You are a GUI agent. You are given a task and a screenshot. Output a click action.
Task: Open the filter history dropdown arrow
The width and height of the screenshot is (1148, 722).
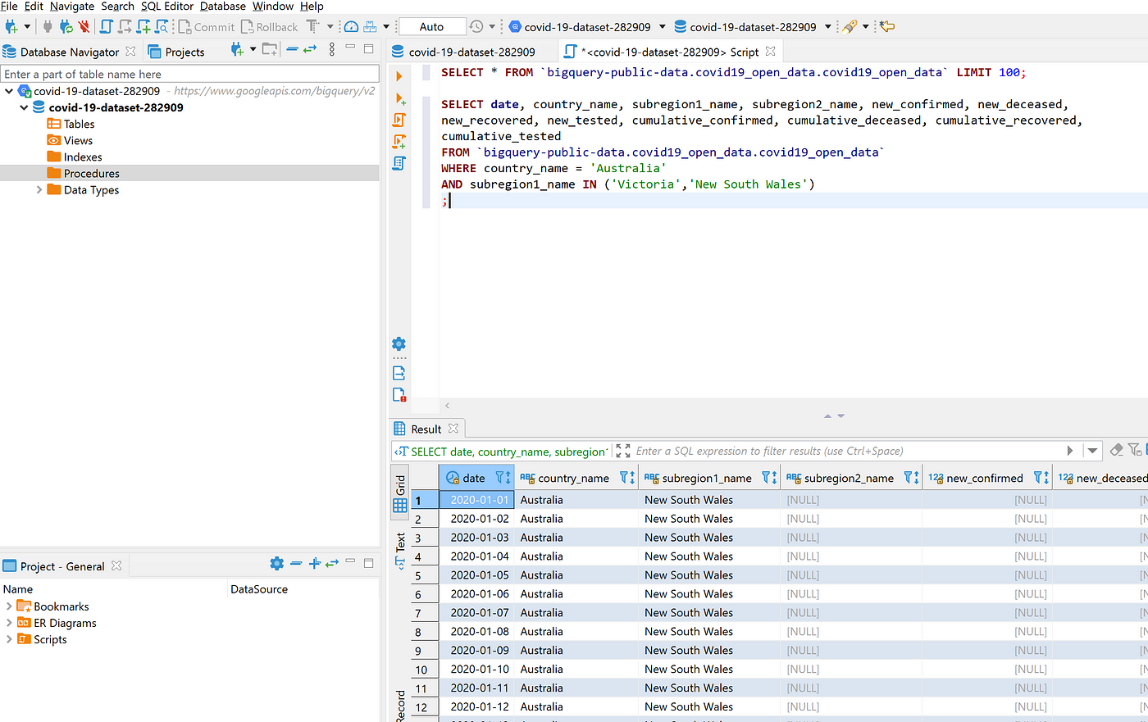coord(1092,451)
